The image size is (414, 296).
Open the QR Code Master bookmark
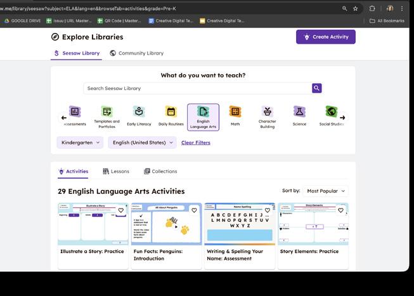point(119,20)
